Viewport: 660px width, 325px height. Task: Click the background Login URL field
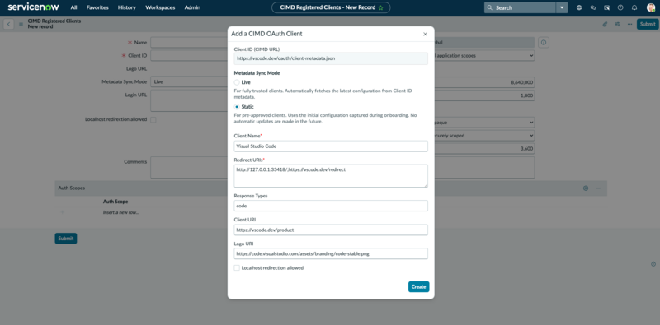coord(190,100)
